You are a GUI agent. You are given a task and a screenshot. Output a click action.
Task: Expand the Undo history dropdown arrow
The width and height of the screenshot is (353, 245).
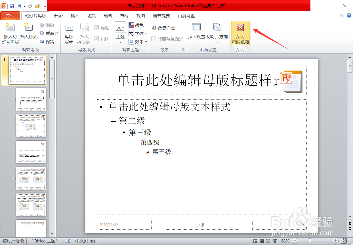[24, 6]
